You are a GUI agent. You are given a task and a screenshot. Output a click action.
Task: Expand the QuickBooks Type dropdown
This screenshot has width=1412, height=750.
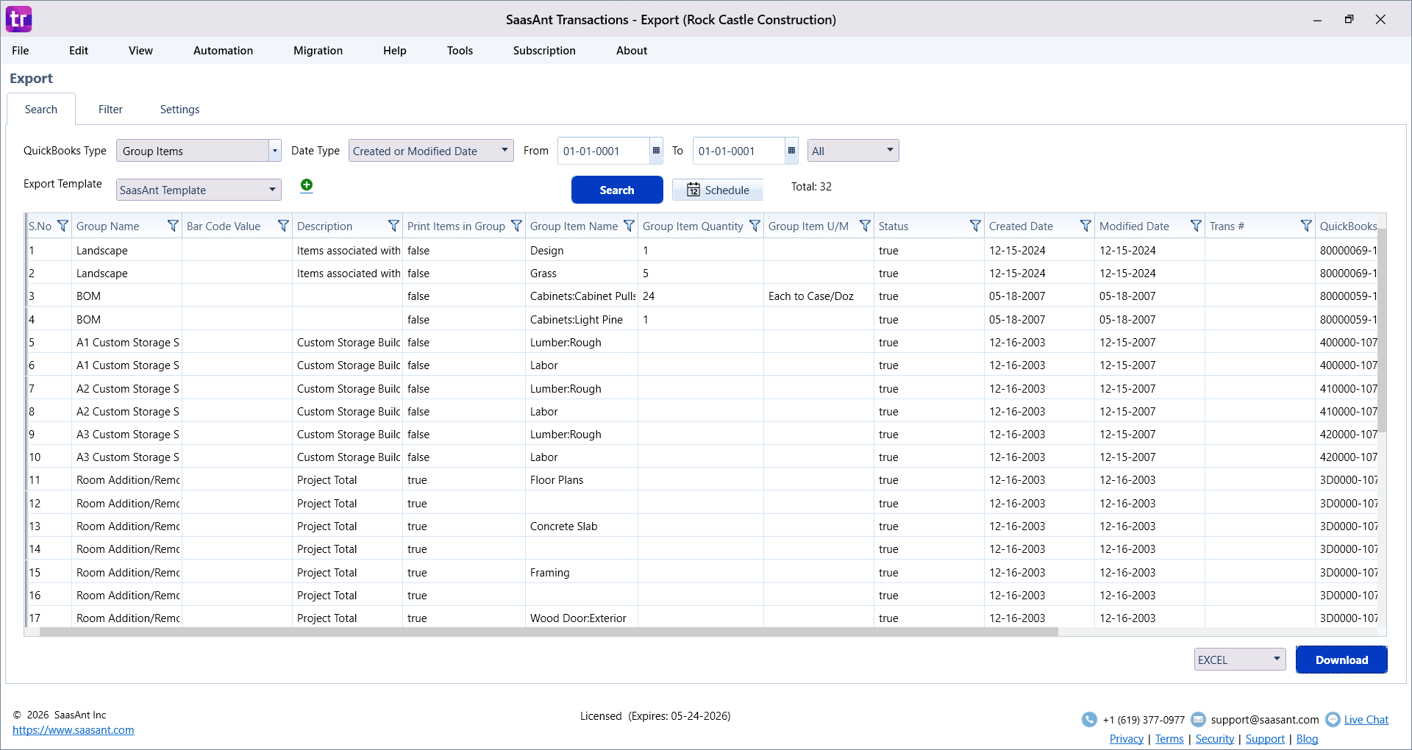point(274,151)
